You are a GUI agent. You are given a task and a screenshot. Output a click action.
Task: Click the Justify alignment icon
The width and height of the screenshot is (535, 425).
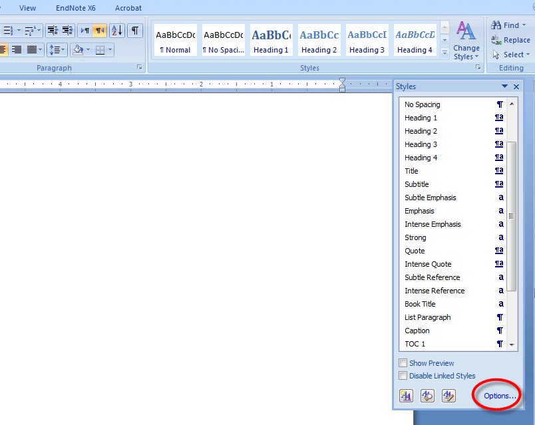click(32, 50)
